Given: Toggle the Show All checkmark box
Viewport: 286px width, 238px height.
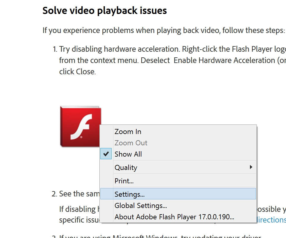Looking at the screenshot, I should (x=106, y=154).
